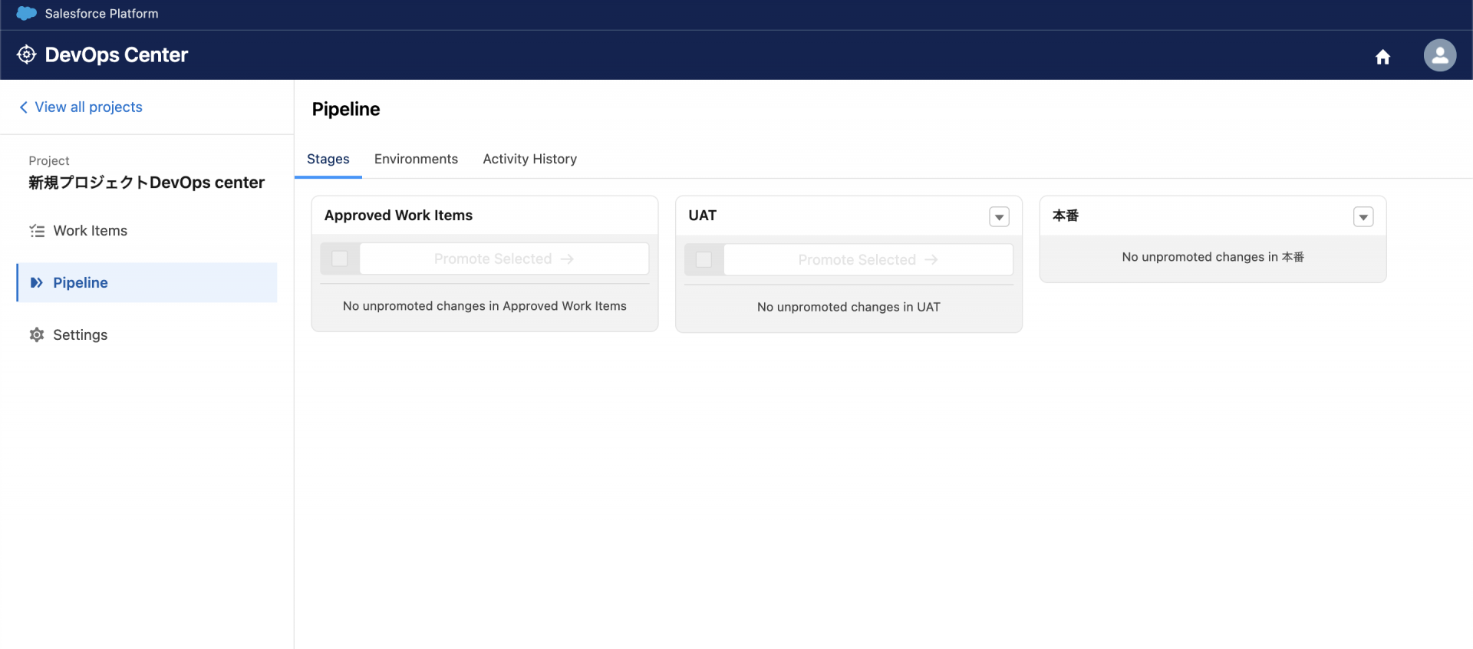Click the Salesforce Platform label

pyautogui.click(x=102, y=14)
